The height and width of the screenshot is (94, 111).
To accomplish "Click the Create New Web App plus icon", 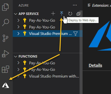I will click(53, 14).
